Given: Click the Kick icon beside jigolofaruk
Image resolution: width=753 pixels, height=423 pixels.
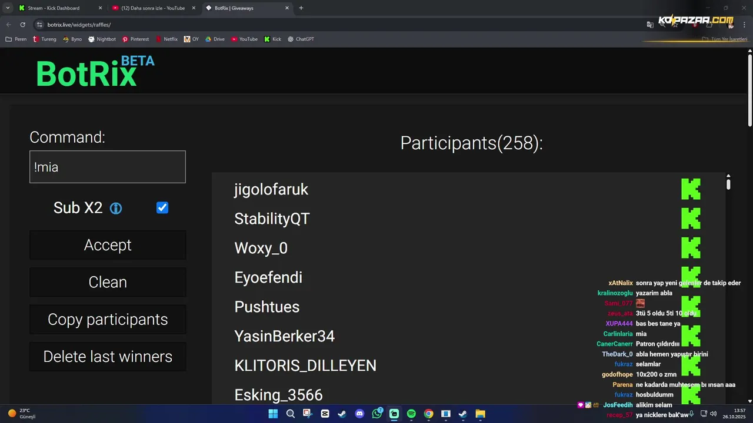Looking at the screenshot, I should [691, 189].
